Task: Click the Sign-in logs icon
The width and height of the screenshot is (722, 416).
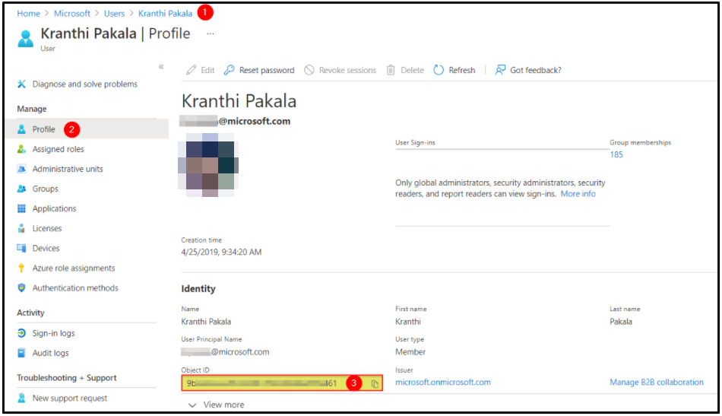Action: point(21,332)
